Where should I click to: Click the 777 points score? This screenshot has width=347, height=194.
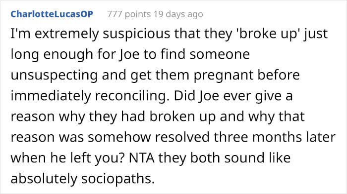[129, 14]
